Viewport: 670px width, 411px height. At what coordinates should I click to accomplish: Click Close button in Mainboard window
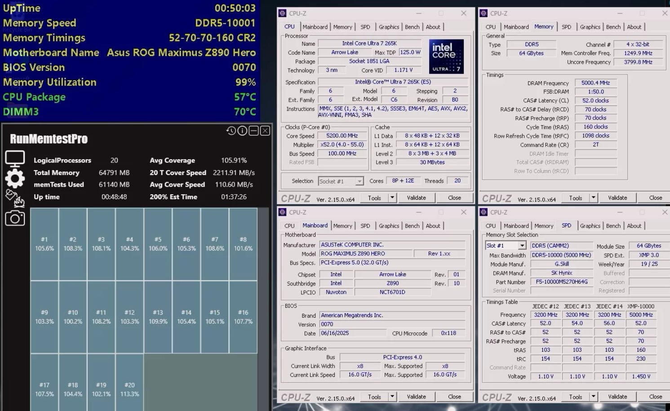[x=454, y=397]
